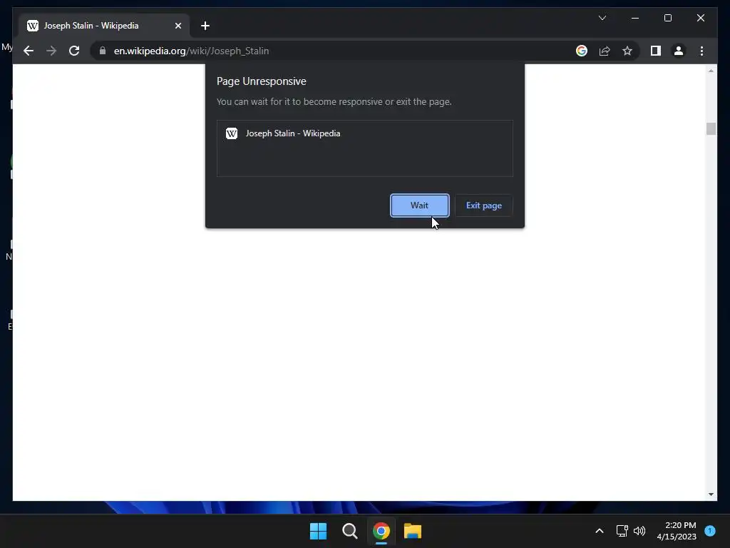Viewport: 730px width, 548px height.
Task: Click the Wikipedia icon in dialog list
Action: [x=232, y=133]
